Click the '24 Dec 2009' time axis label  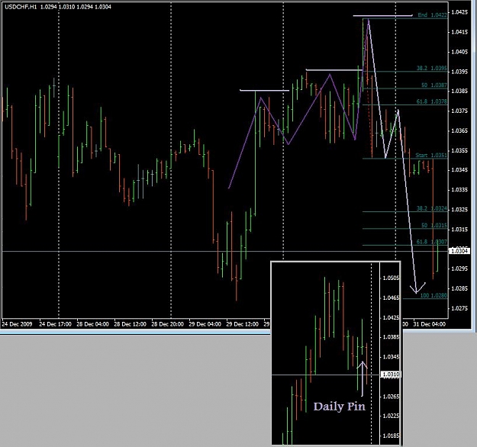(17, 324)
